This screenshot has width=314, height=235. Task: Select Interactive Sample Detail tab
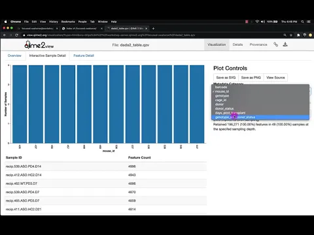click(x=47, y=55)
